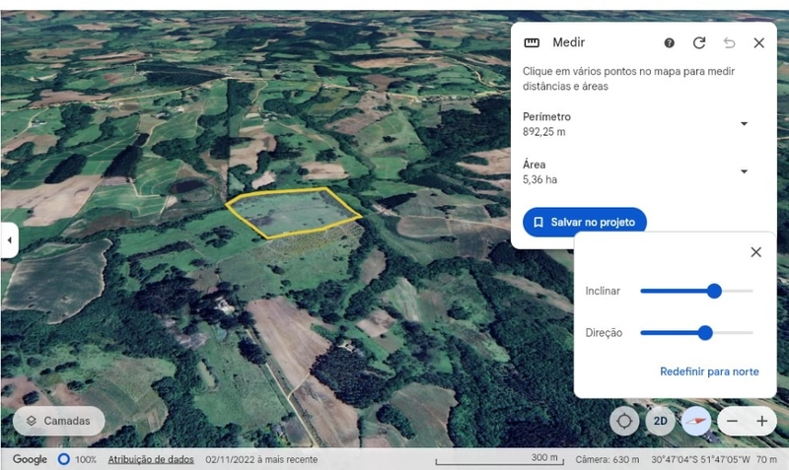Viewport: 789px width, 470px height.
Task: Adjust the Inclinar slider handle
Action: pyautogui.click(x=714, y=291)
